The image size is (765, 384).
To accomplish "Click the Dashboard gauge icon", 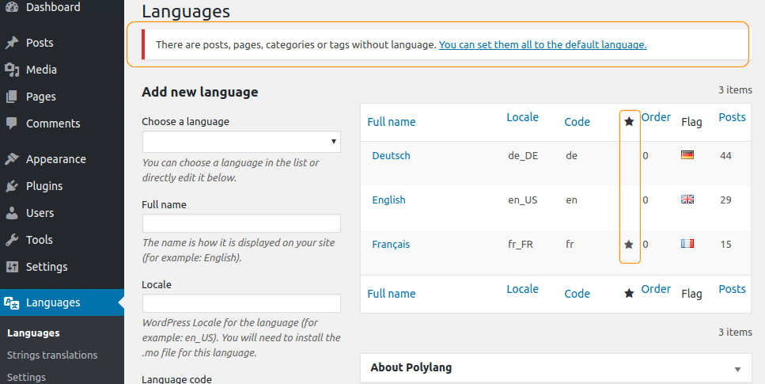I will click(x=12, y=7).
